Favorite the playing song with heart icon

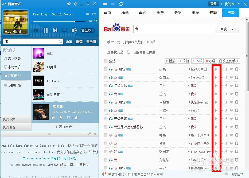coord(88,14)
